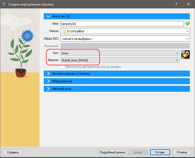
Task: Switch to Подробный режим
Action: 112,152
